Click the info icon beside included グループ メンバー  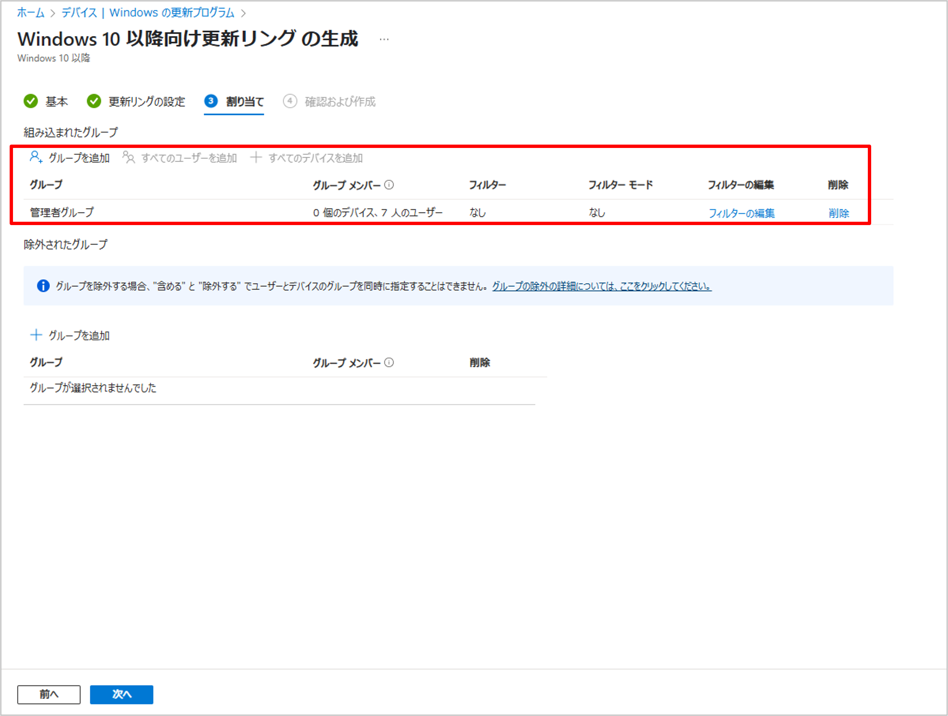pyautogui.click(x=389, y=185)
